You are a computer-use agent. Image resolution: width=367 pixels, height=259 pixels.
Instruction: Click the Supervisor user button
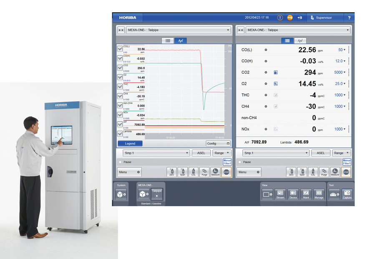tap(324, 17)
